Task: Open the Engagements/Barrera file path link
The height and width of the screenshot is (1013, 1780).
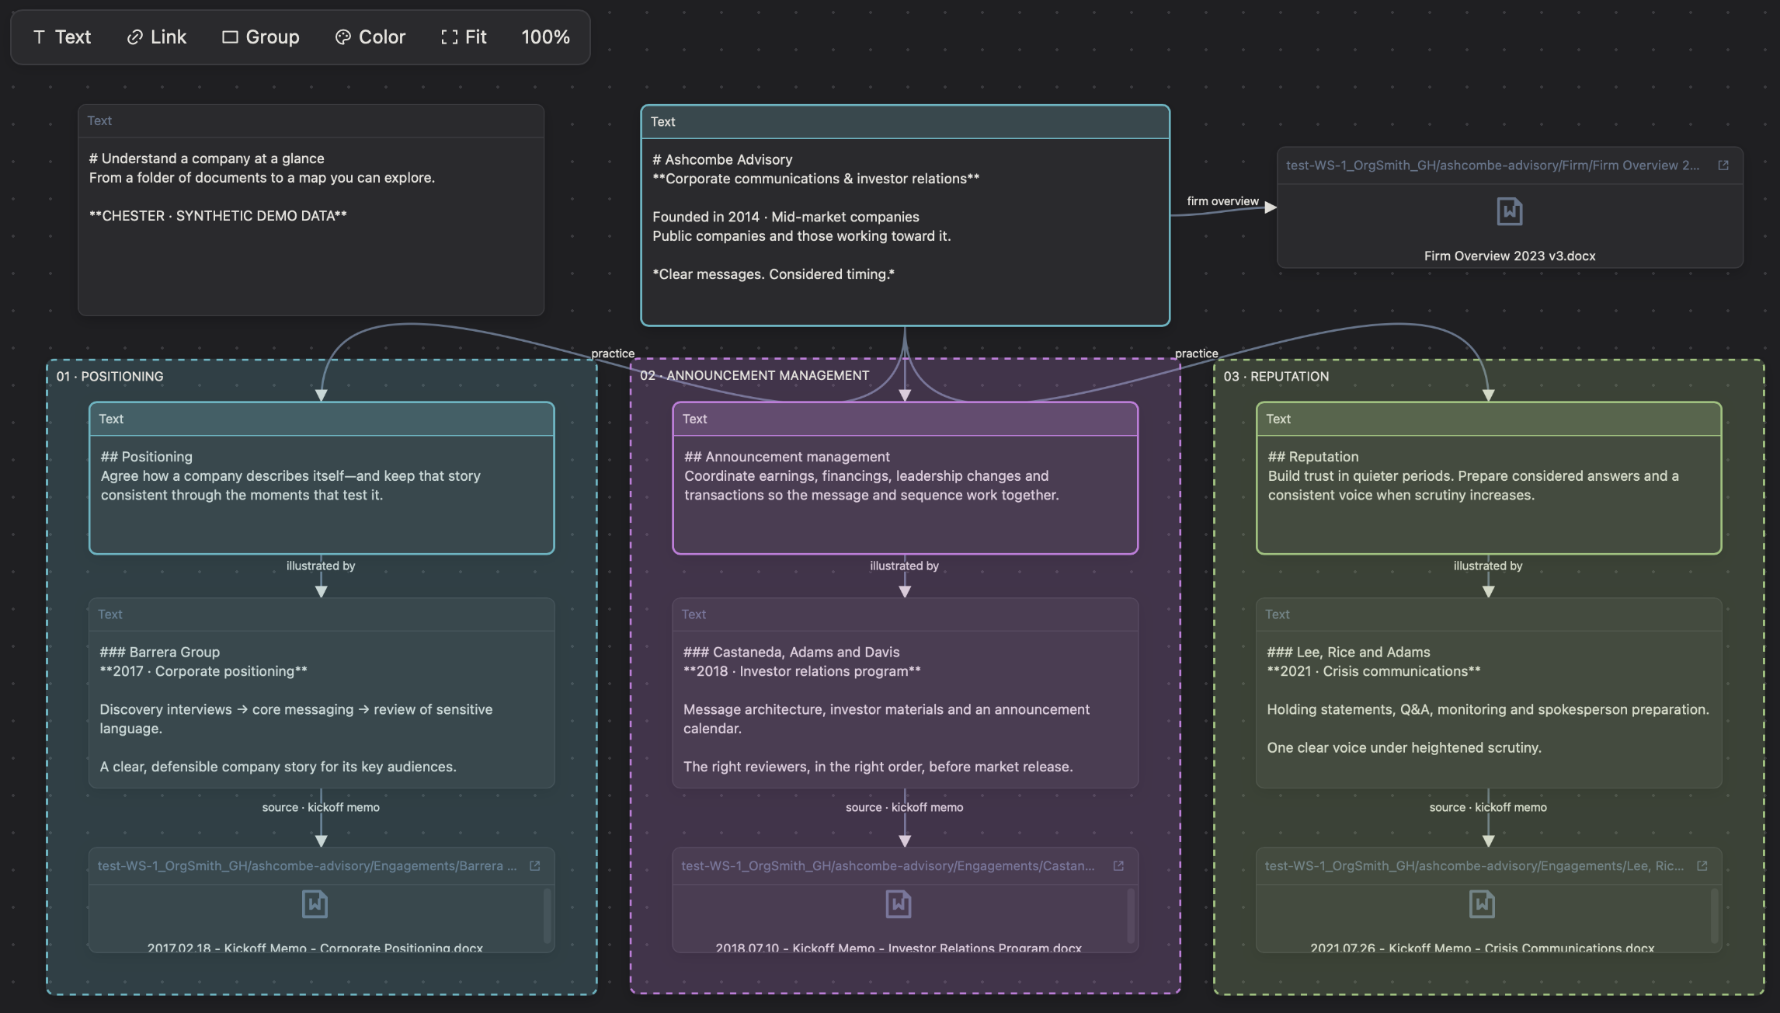Action: pos(308,866)
